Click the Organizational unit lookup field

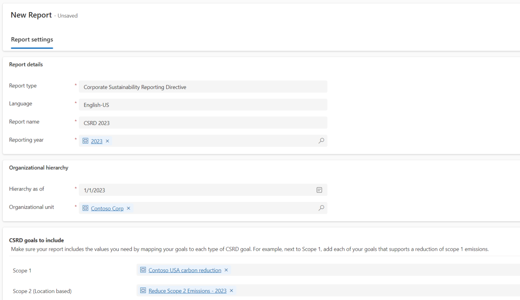coord(203,208)
